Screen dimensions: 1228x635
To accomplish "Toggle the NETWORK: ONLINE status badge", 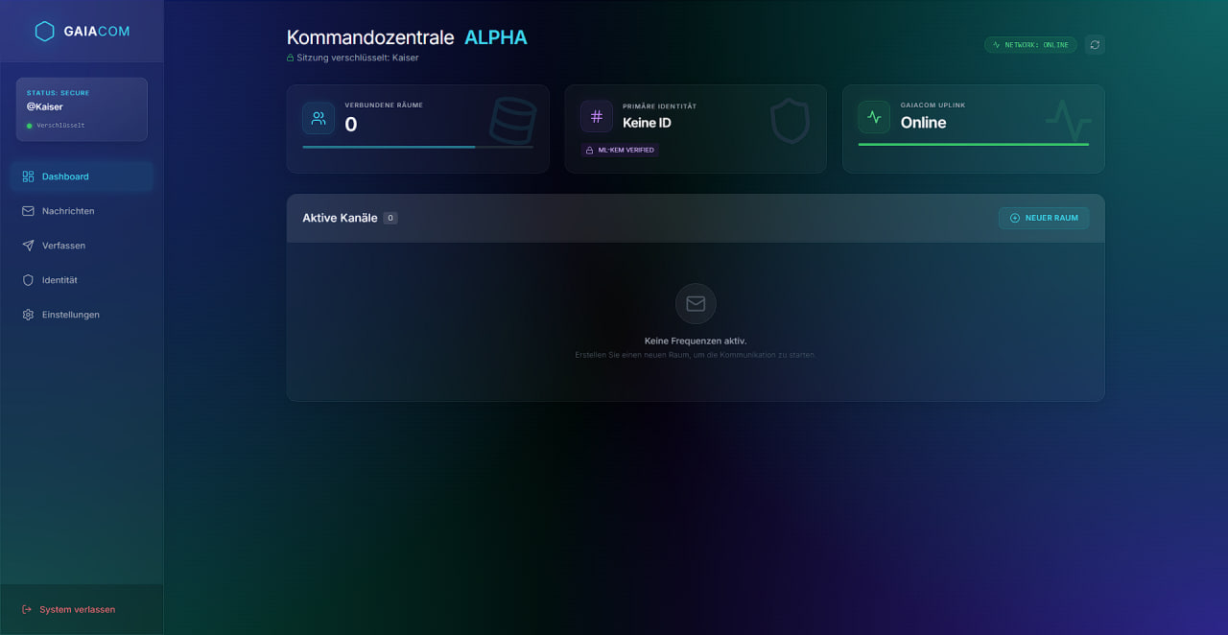I will coord(1030,44).
